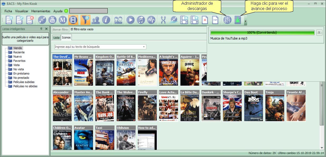Click the audio waveform icon
The image size is (326, 157).
tap(151, 20)
